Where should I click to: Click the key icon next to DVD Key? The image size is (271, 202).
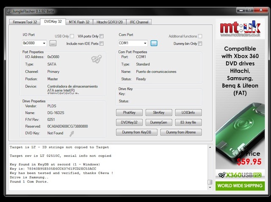[72, 134]
